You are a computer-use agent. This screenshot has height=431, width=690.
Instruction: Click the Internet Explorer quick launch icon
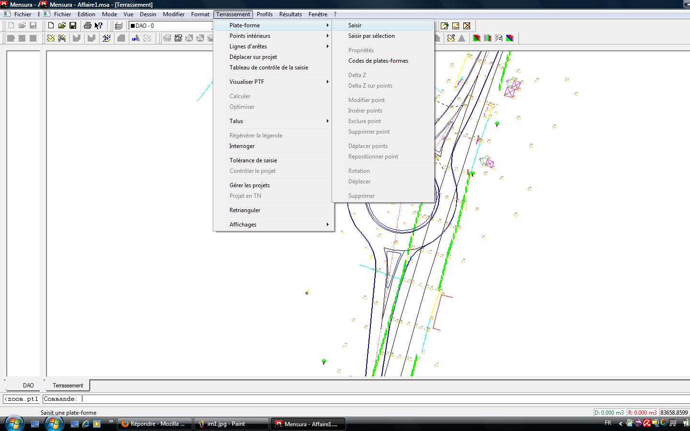pyautogui.click(x=86, y=424)
